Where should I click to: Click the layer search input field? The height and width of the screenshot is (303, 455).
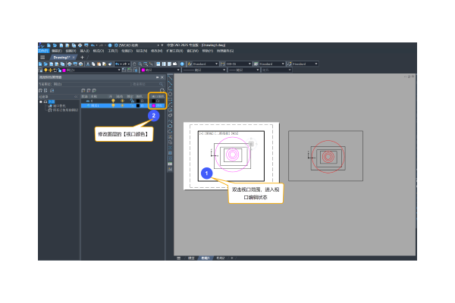[148, 83]
